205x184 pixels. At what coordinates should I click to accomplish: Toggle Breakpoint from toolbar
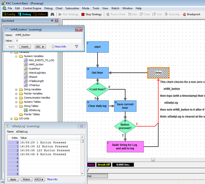click(x=191, y=14)
